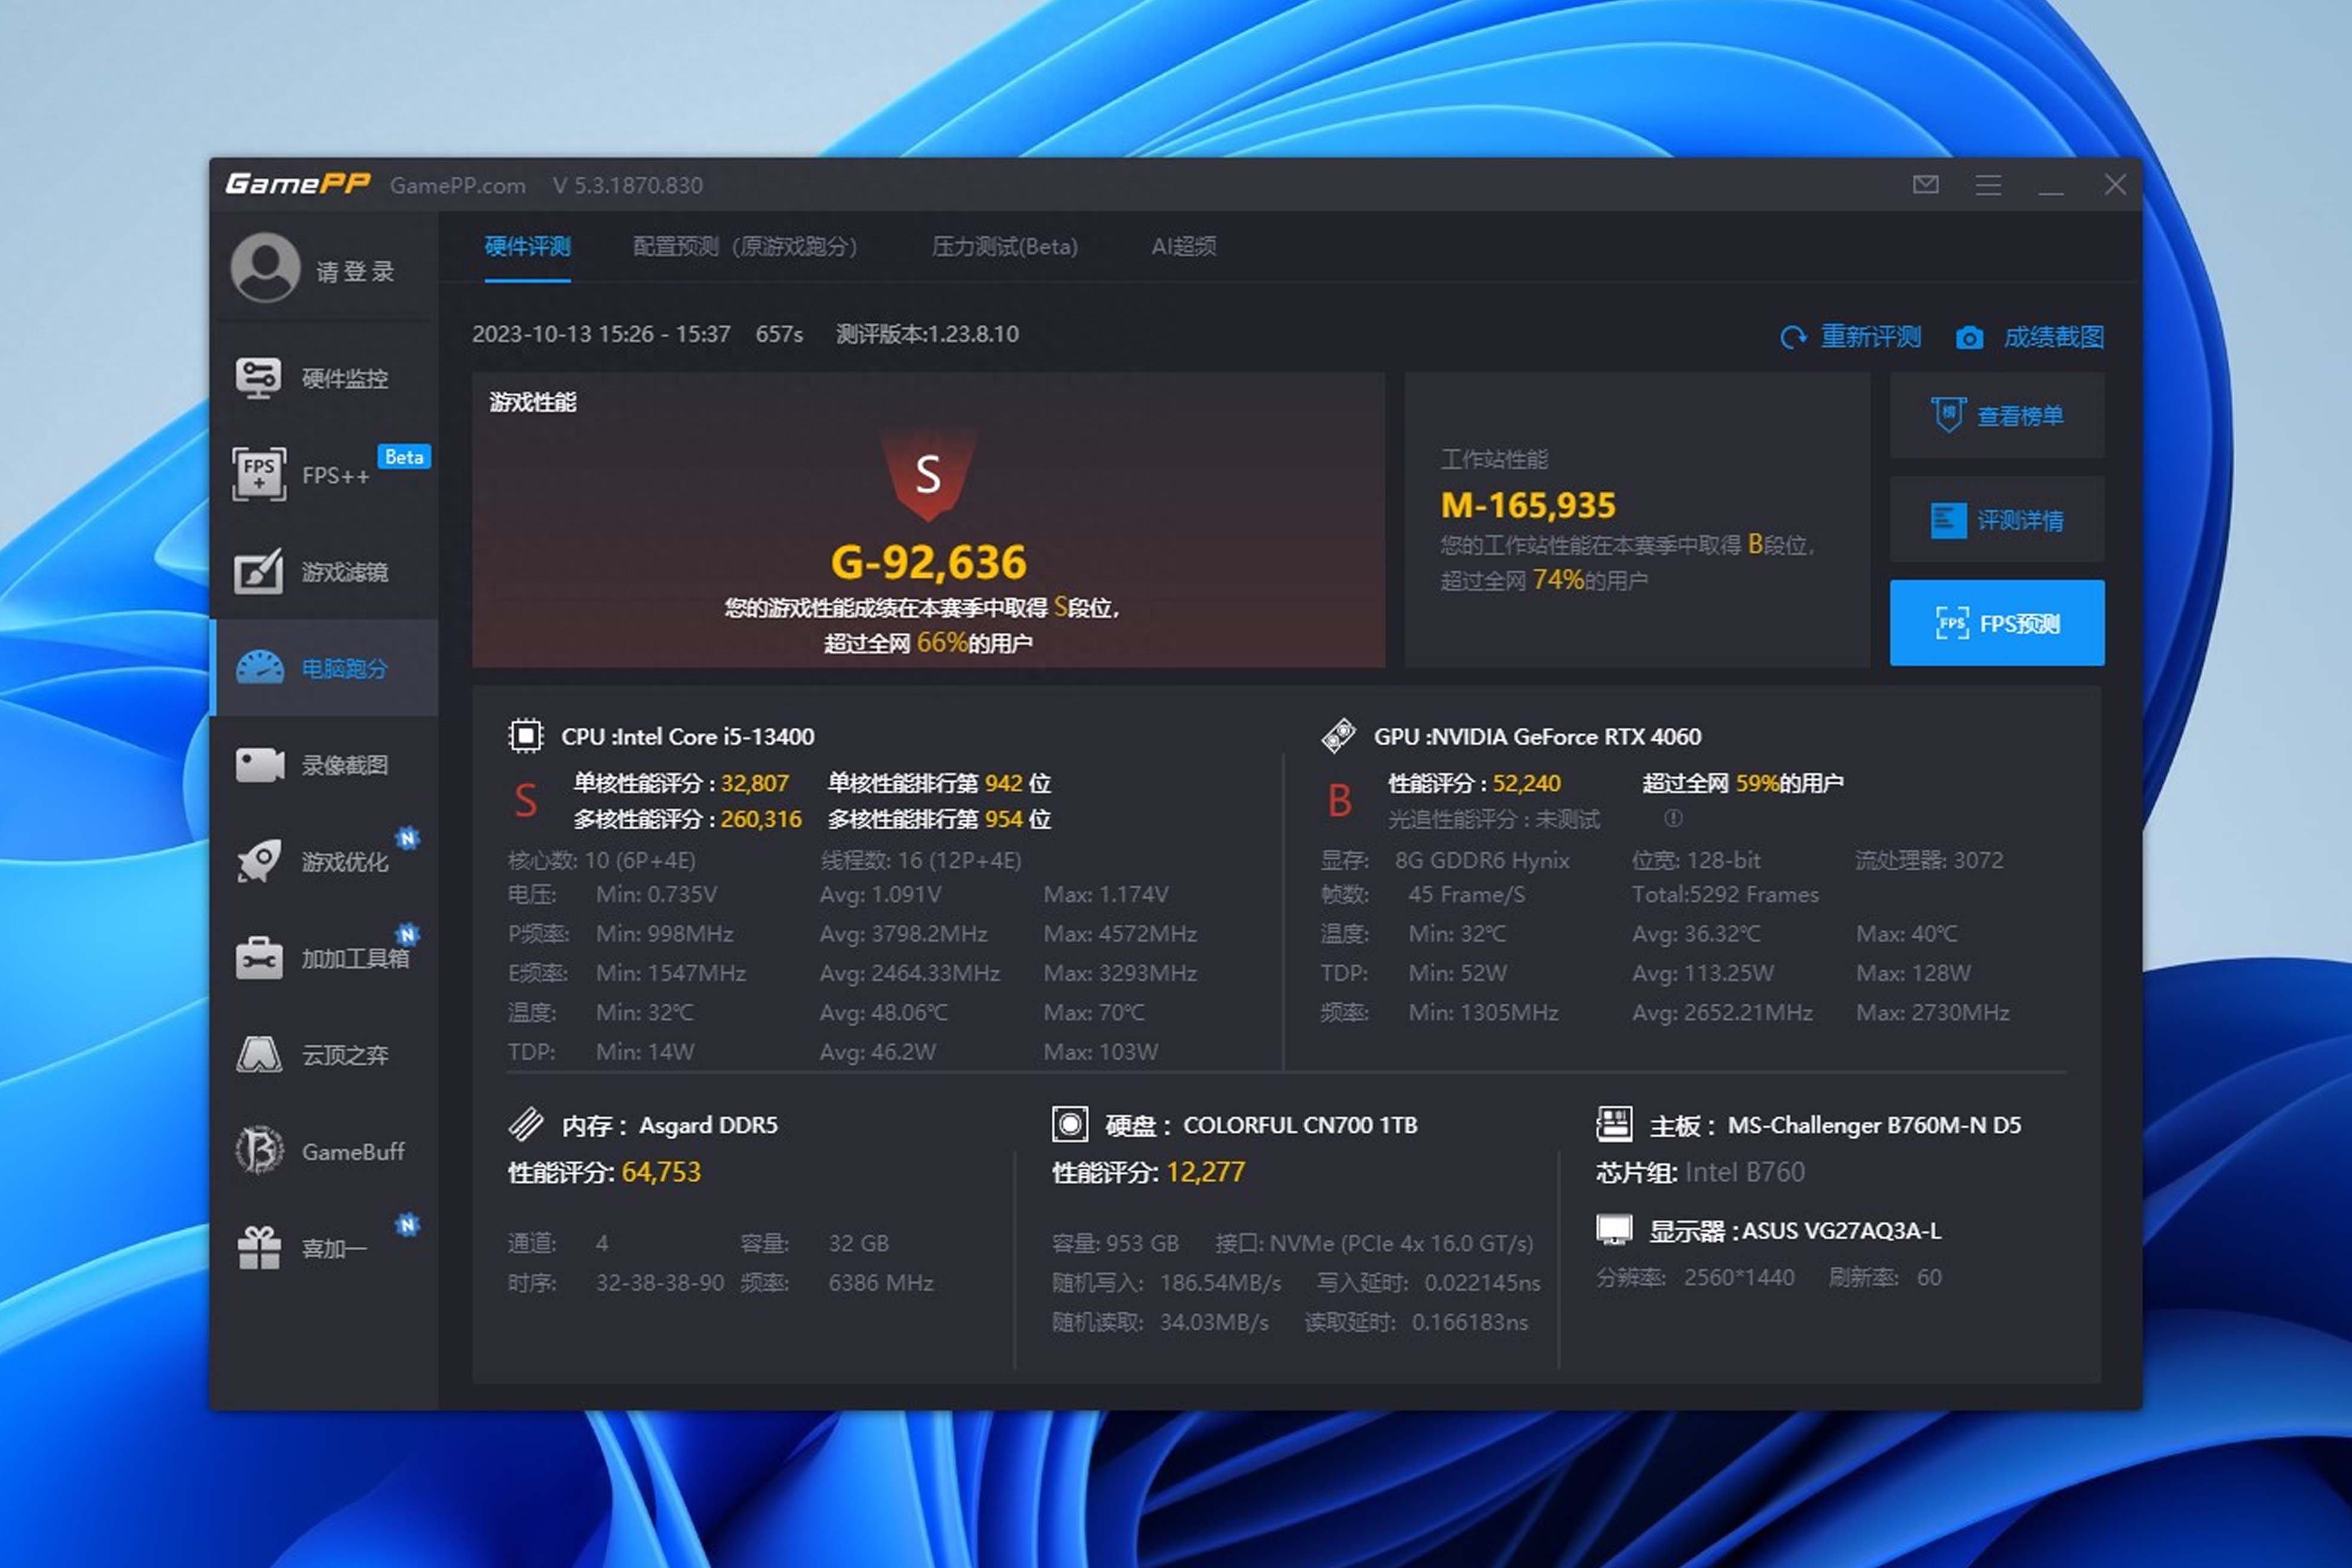This screenshot has height=1568, width=2352.
Task: Click the CPU S grade letter
Action: point(525,801)
